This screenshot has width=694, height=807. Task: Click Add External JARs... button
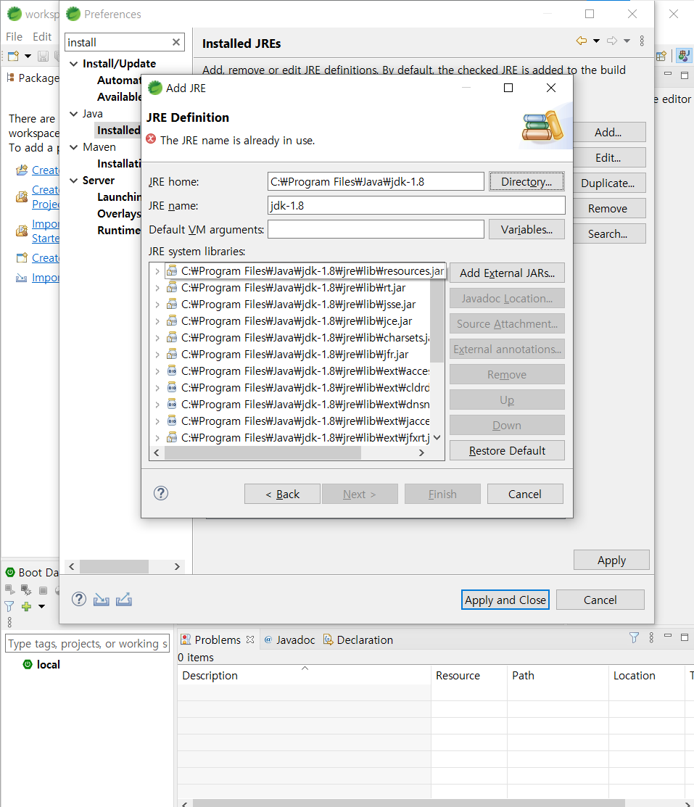pyautogui.click(x=507, y=273)
